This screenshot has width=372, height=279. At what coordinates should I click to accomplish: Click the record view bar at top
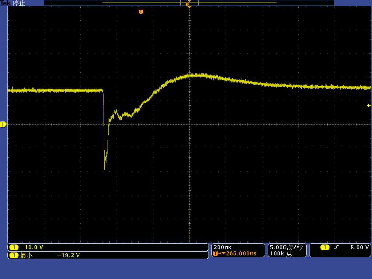tap(189, 3)
